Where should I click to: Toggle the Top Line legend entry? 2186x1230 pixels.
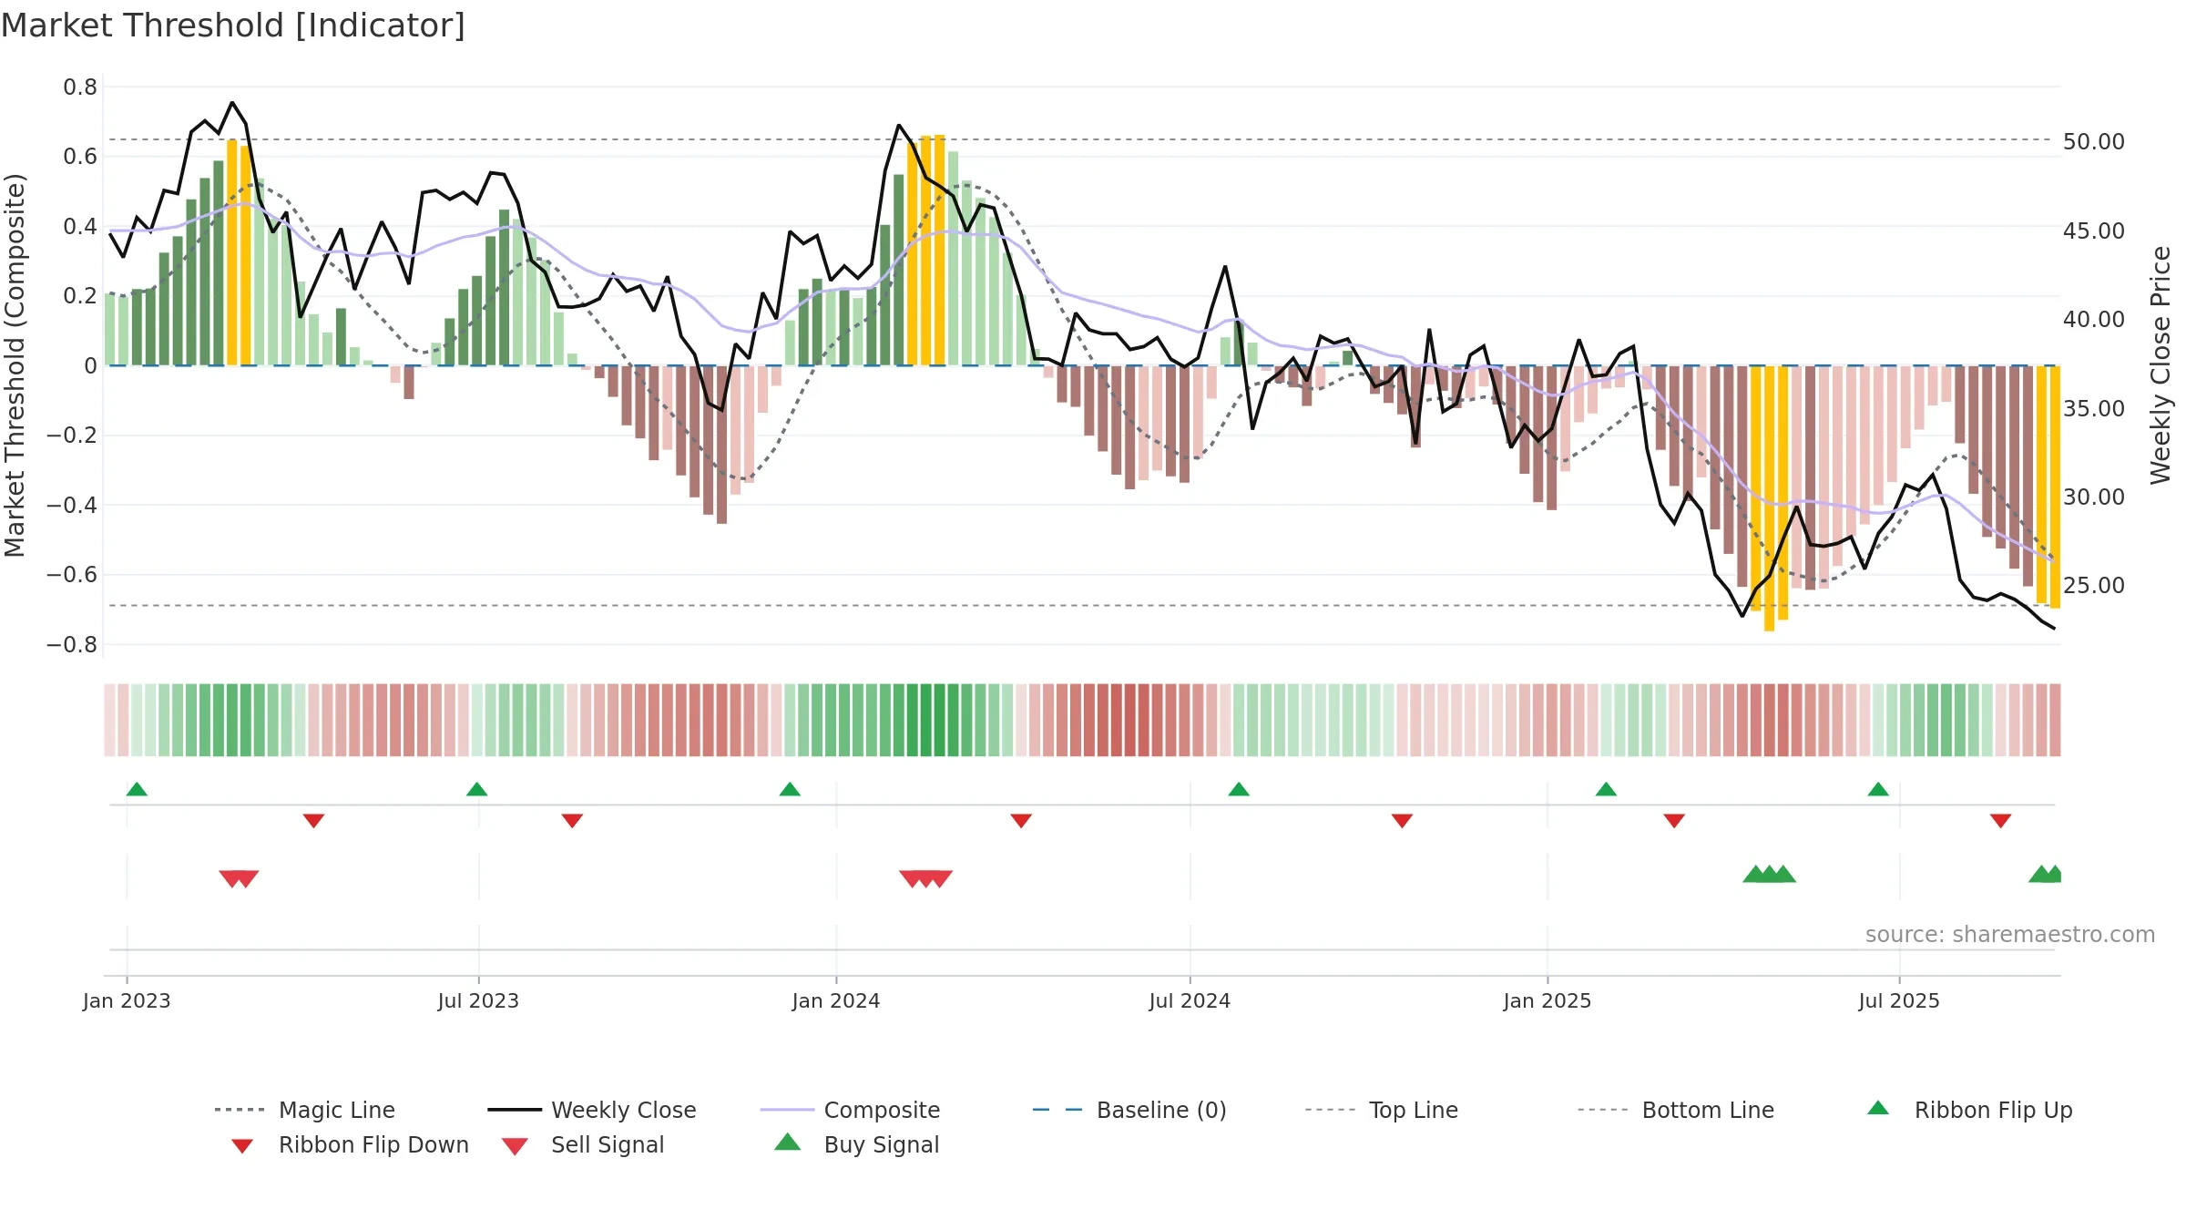[1382, 1110]
